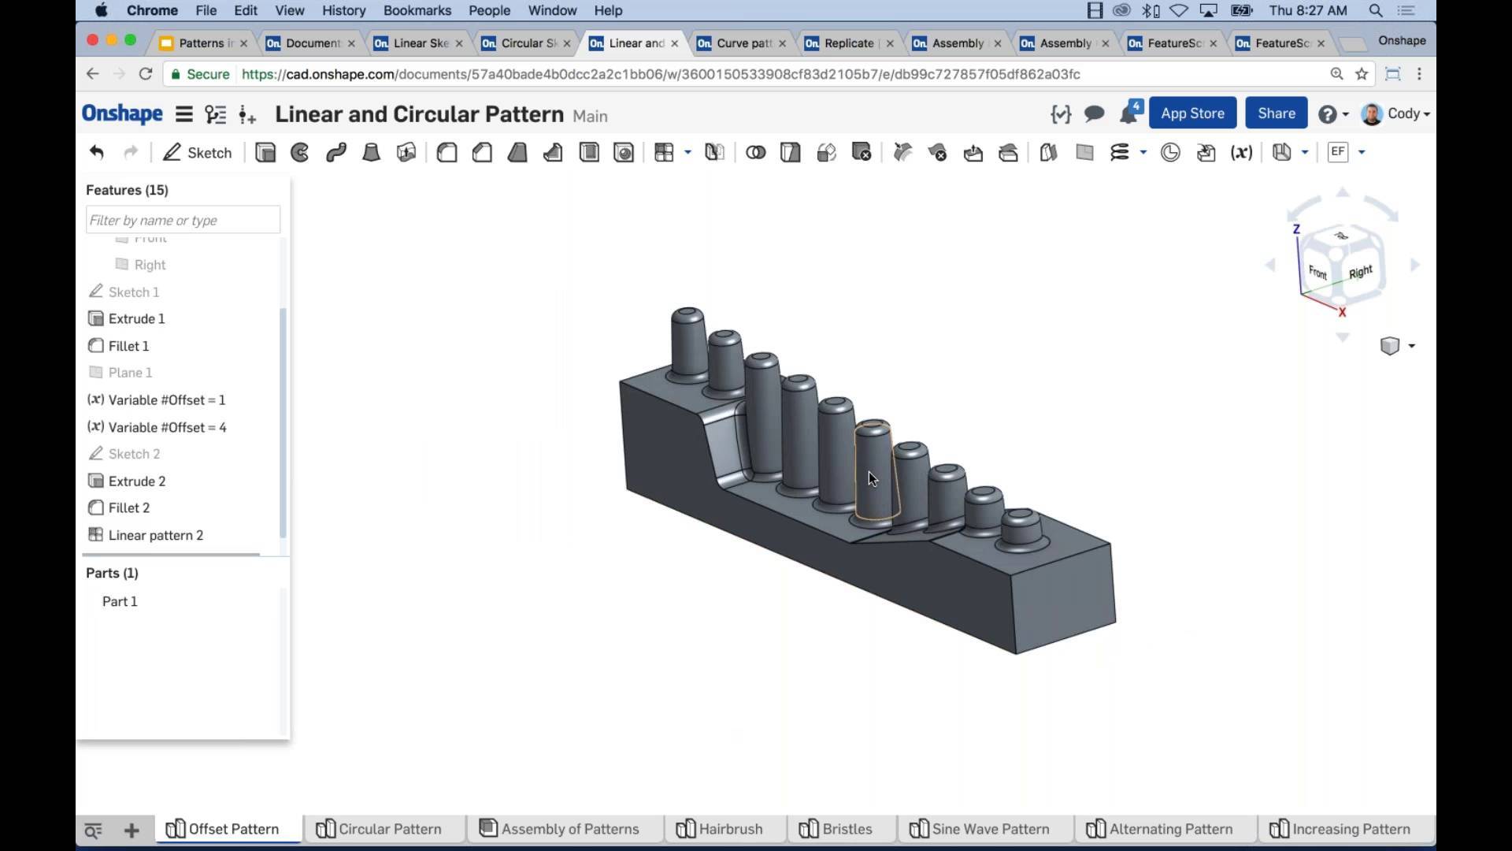Select the Loft tool
Image resolution: width=1512 pixels, height=851 pixels.
point(371,152)
